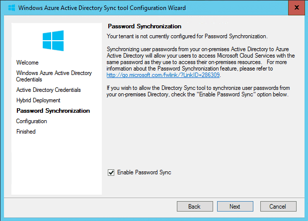Cancel the configuration wizard
This screenshot has height=221, width=308.
278,206
